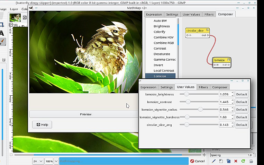Switch to the Expression tab in MathMap
The height and width of the screenshot is (165, 264).
click(154, 14)
